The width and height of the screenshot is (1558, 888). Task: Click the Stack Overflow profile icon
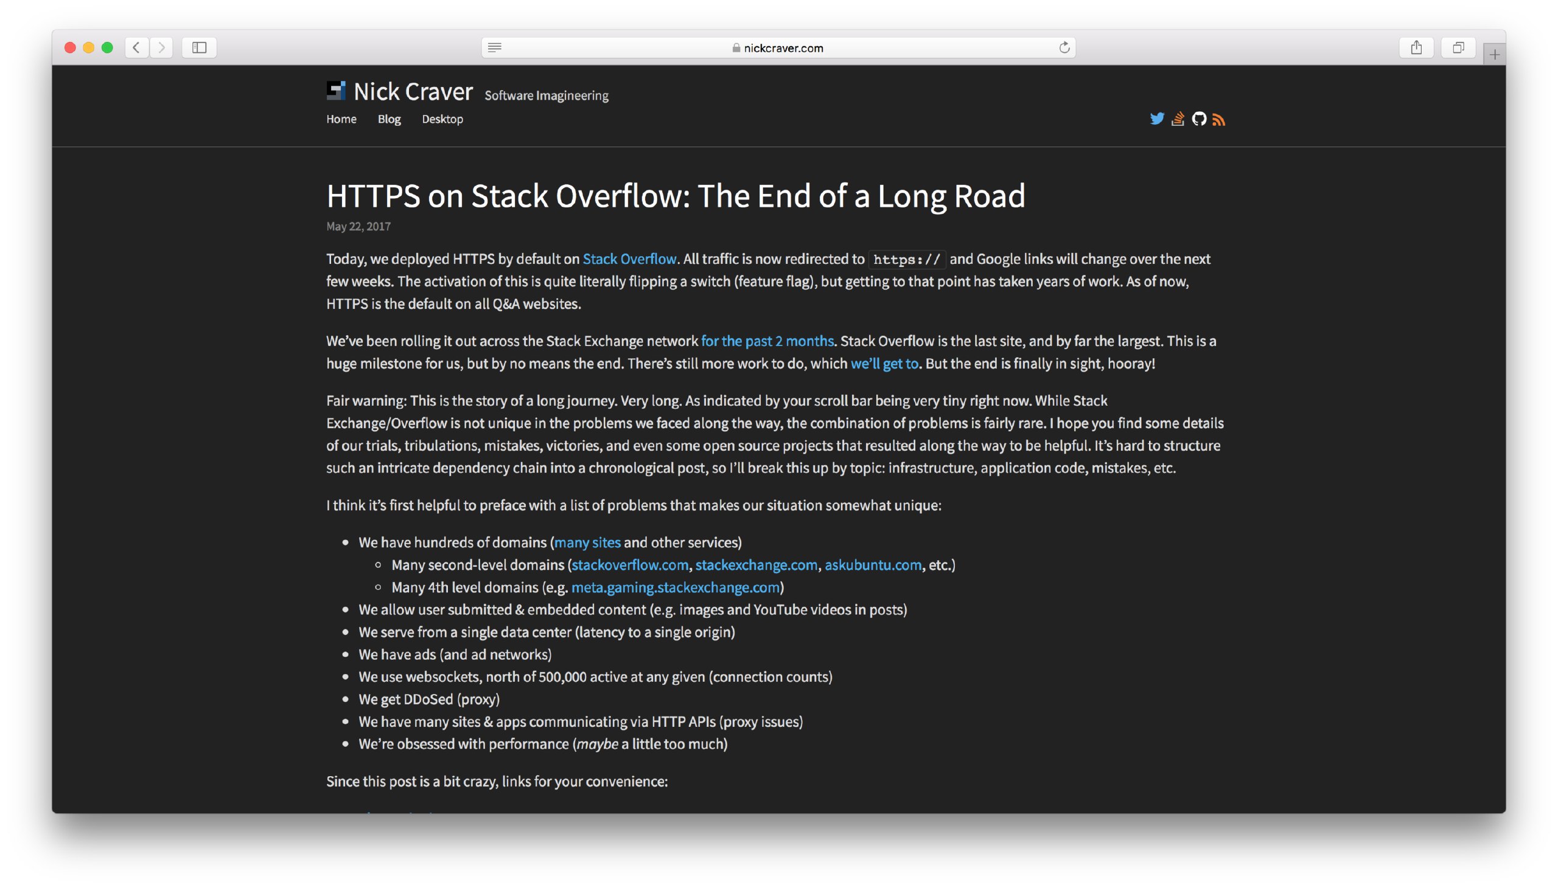coord(1178,119)
